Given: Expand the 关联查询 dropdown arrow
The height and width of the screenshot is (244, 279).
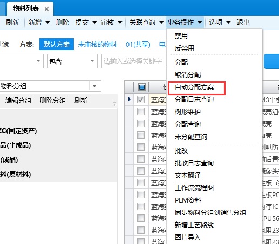Looking at the screenshot, I should [x=161, y=23].
